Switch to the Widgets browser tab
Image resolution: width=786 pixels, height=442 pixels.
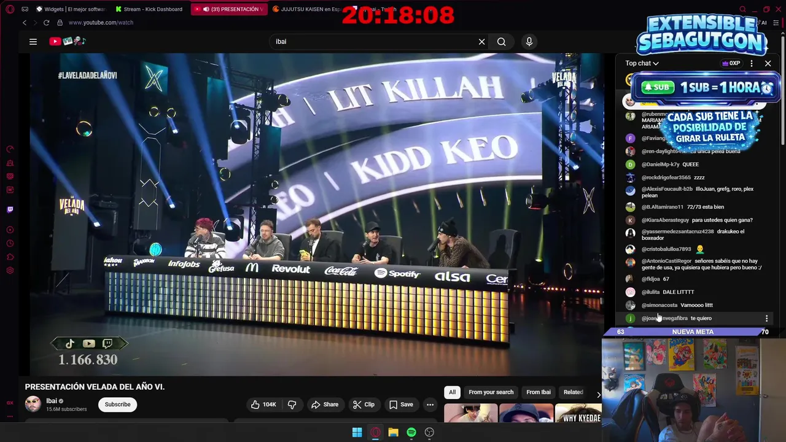[71, 9]
